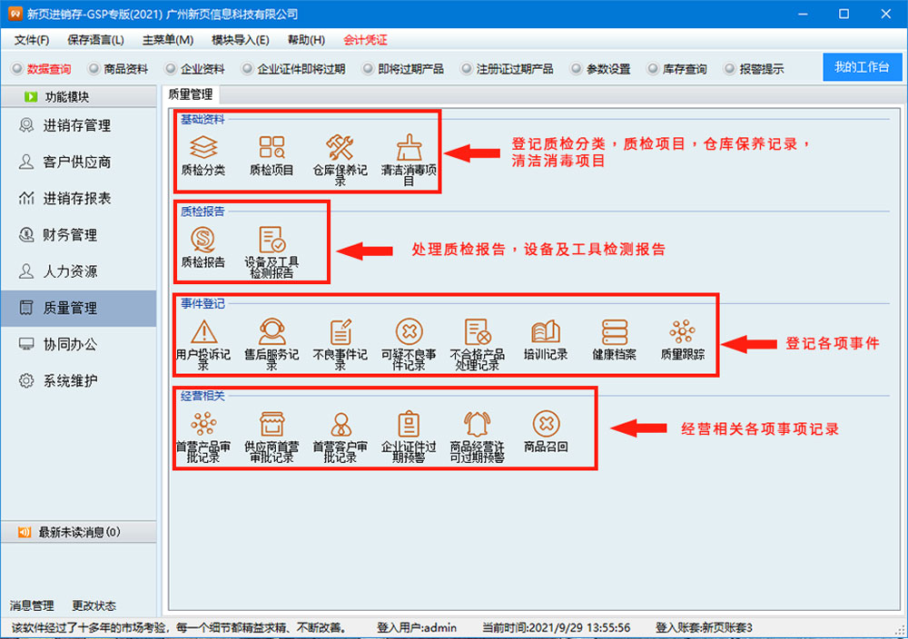This screenshot has height=639, width=908.
Task: Switch to the 质量管理 tab
Action: [190, 93]
